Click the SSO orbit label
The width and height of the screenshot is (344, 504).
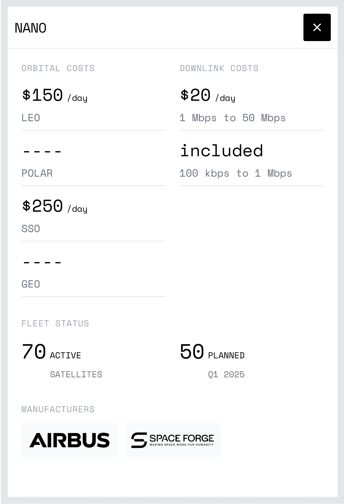31,229
